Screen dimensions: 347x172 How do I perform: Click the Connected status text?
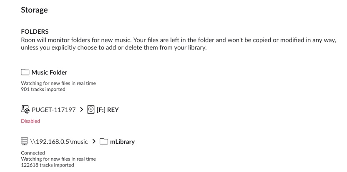tap(33, 153)
